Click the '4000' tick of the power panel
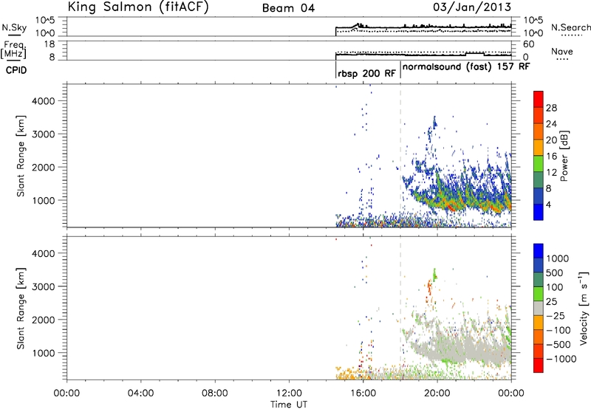 pos(44,101)
